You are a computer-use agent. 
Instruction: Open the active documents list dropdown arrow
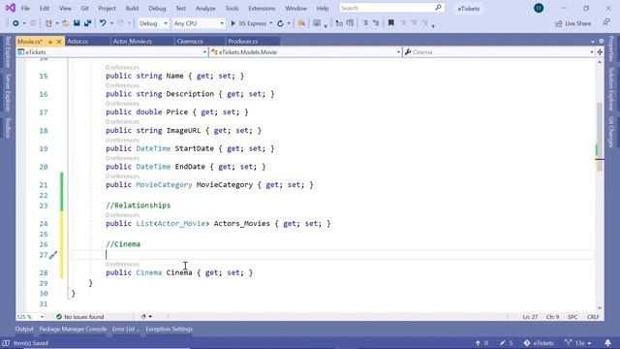(592, 42)
